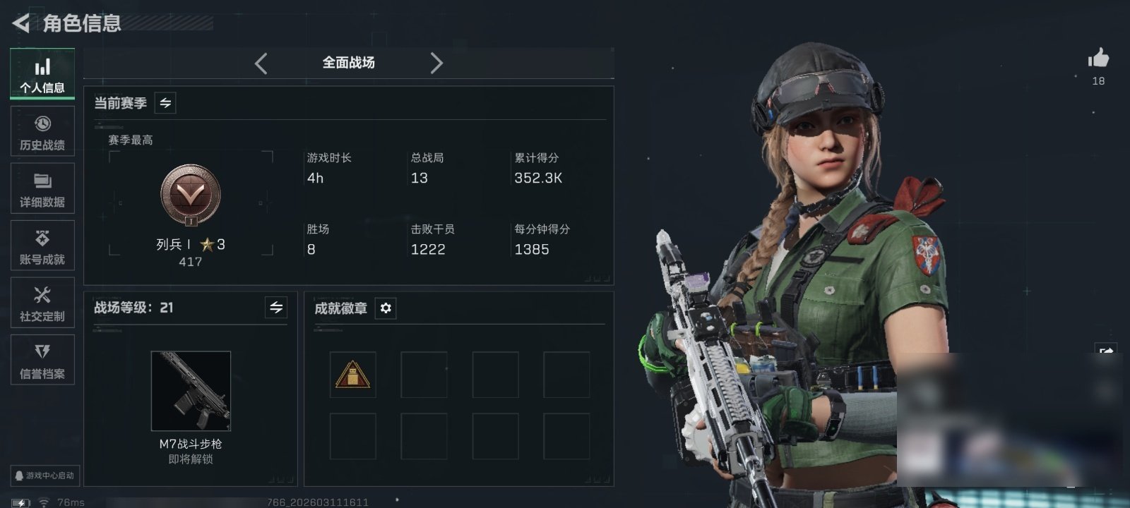Click the 游戏中心启动 button
This screenshot has height=508, width=1130.
coord(44,476)
